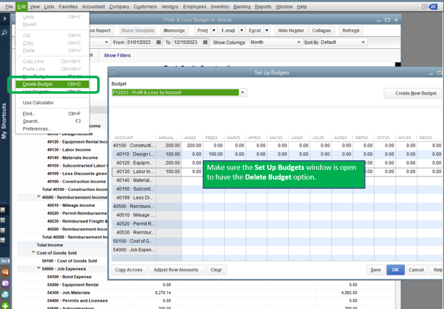Click the calendar icon beside the From date

click(x=159, y=43)
